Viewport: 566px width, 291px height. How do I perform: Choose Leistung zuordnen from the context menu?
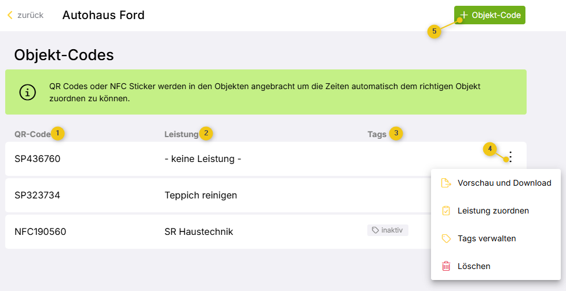point(495,211)
